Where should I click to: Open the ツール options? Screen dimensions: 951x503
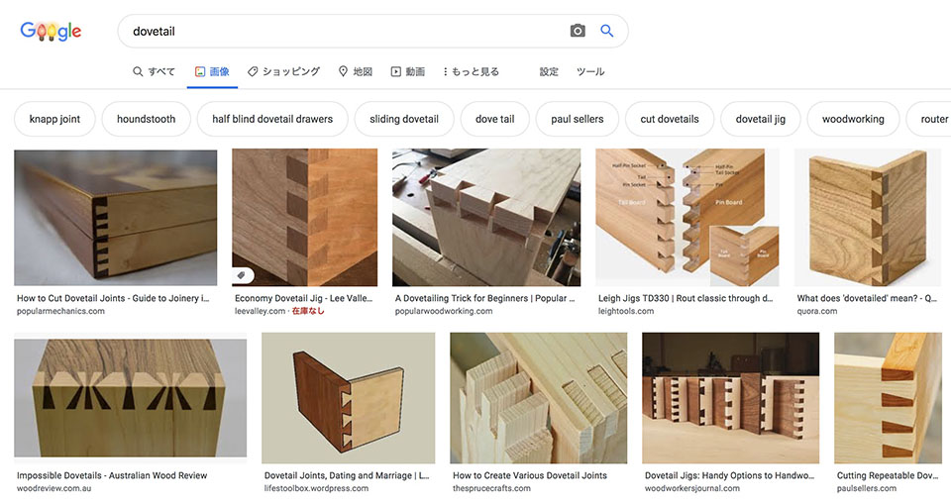[x=590, y=71]
